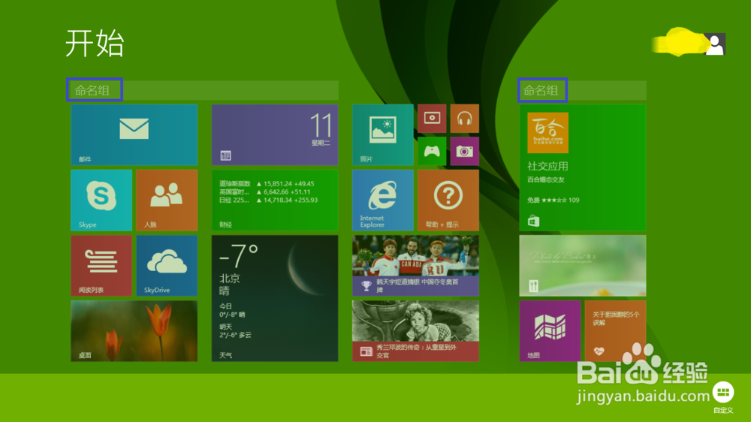Open the small Camera tile
The width and height of the screenshot is (751, 422).
465,152
